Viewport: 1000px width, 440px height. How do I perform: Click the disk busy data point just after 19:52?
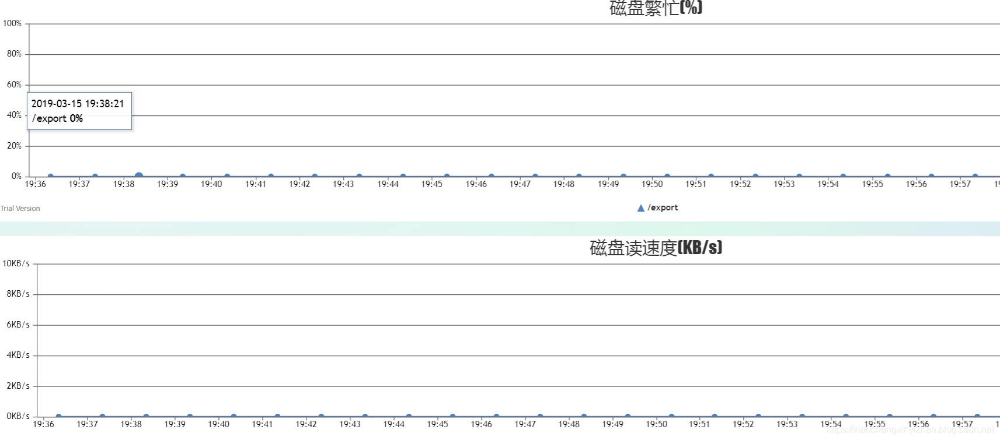[755, 176]
